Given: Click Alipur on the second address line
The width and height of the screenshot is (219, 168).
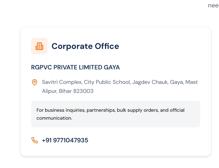Looking at the screenshot, I should point(49,91).
